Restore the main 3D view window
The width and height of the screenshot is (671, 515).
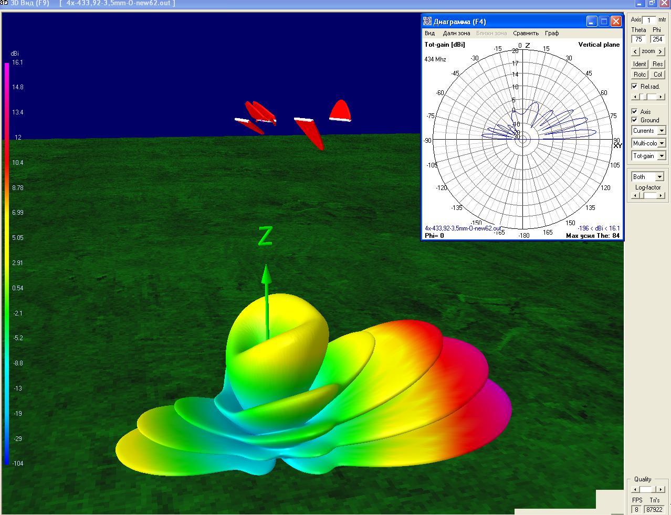pyautogui.click(x=652, y=3)
